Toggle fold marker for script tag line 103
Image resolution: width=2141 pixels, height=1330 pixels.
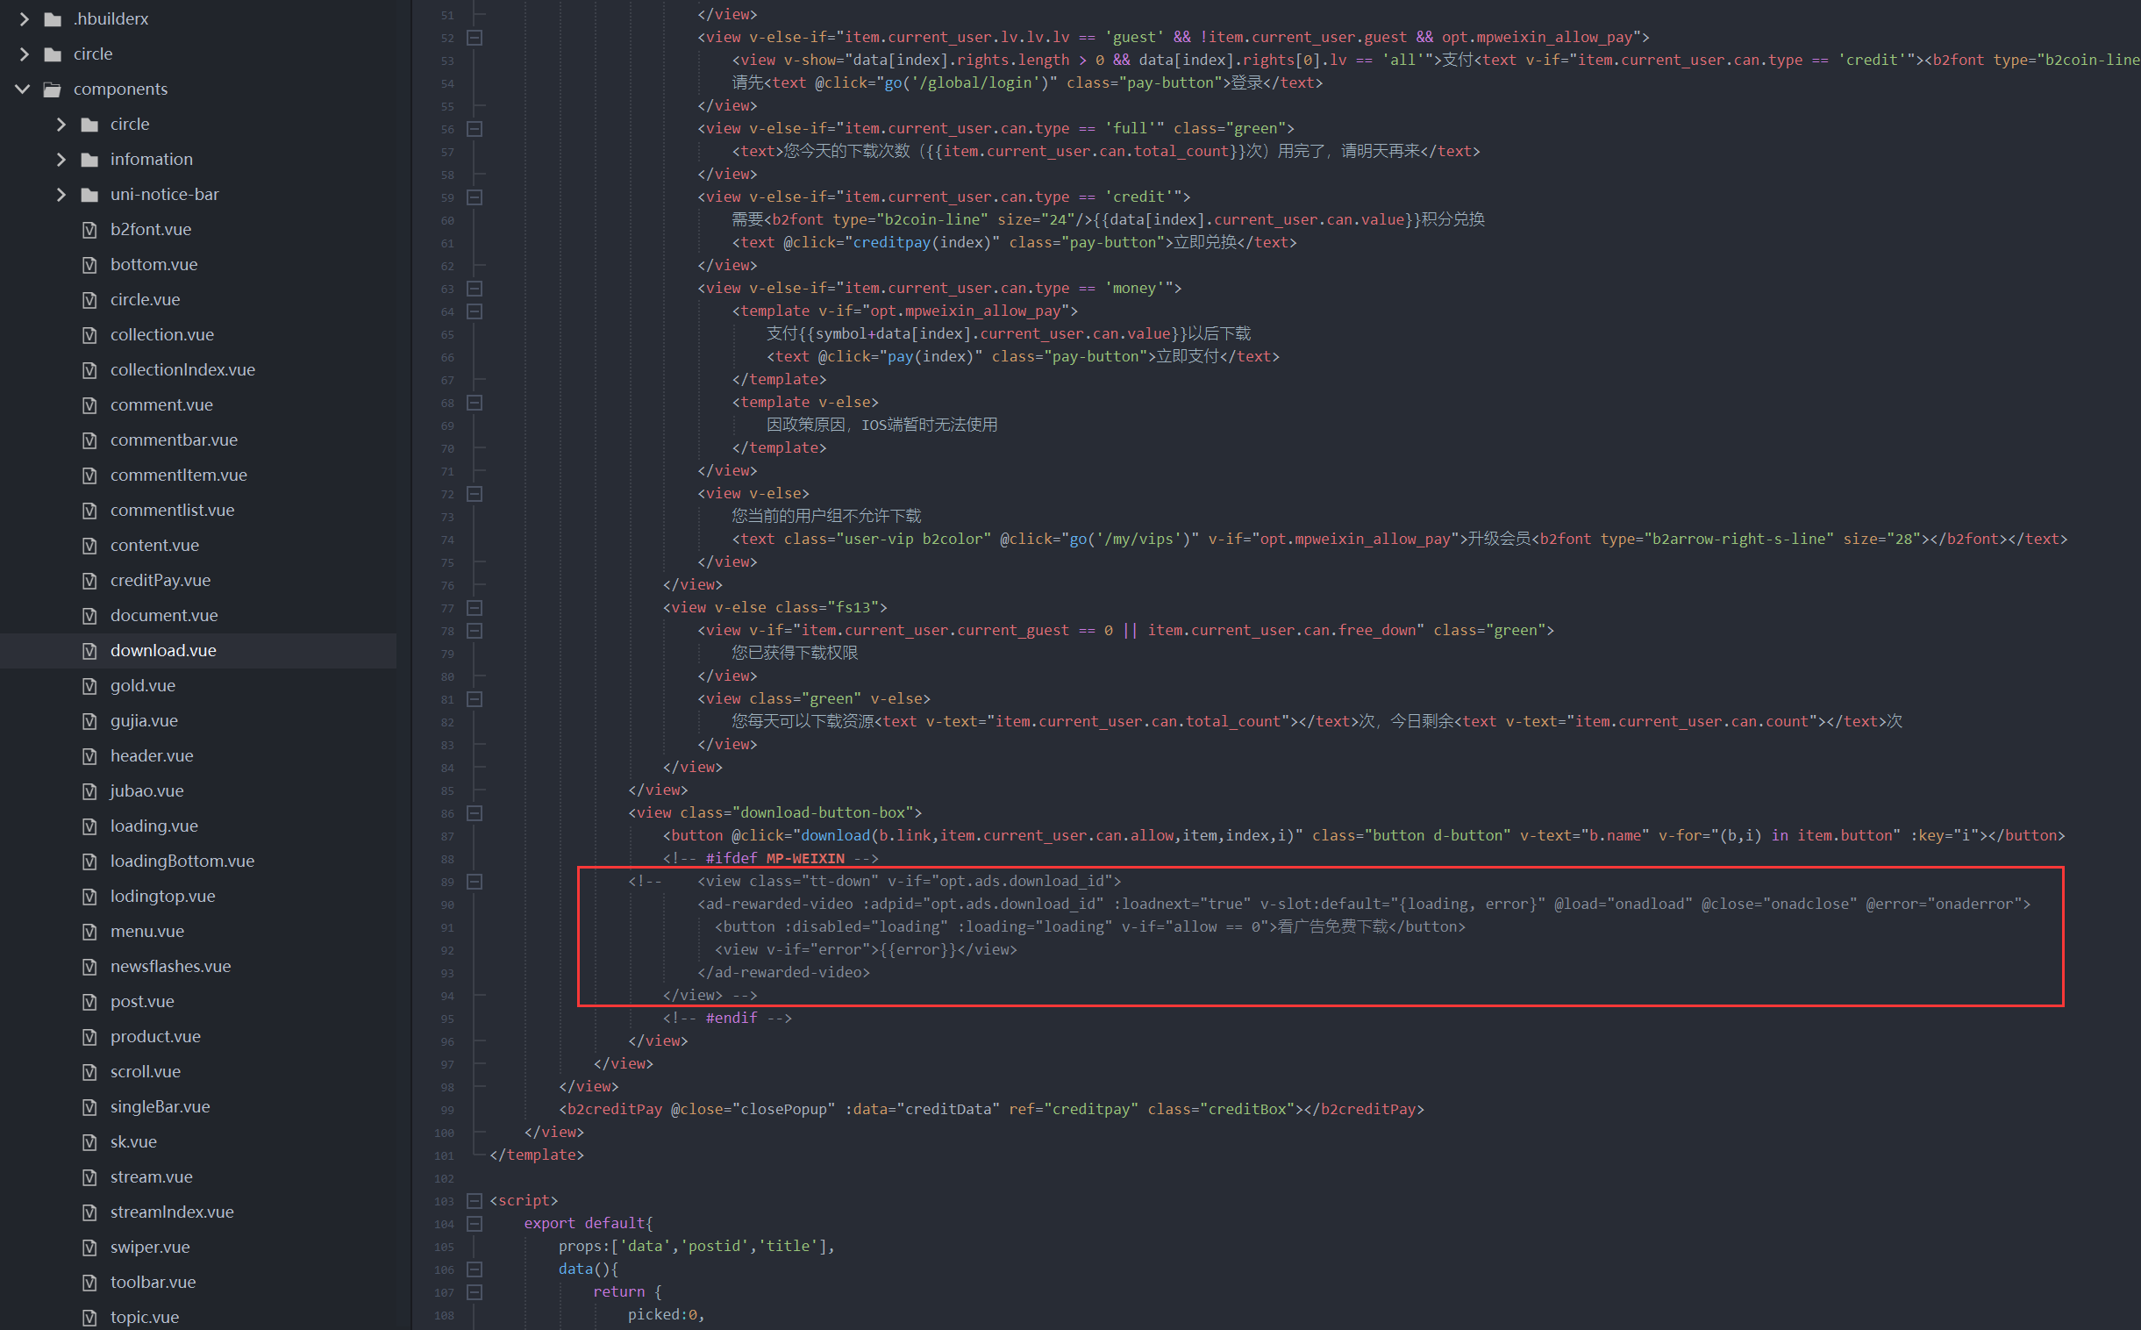click(474, 1201)
